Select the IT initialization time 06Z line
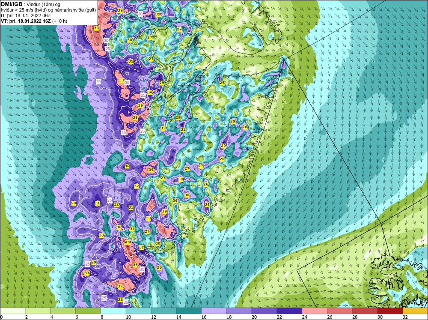 point(26,15)
